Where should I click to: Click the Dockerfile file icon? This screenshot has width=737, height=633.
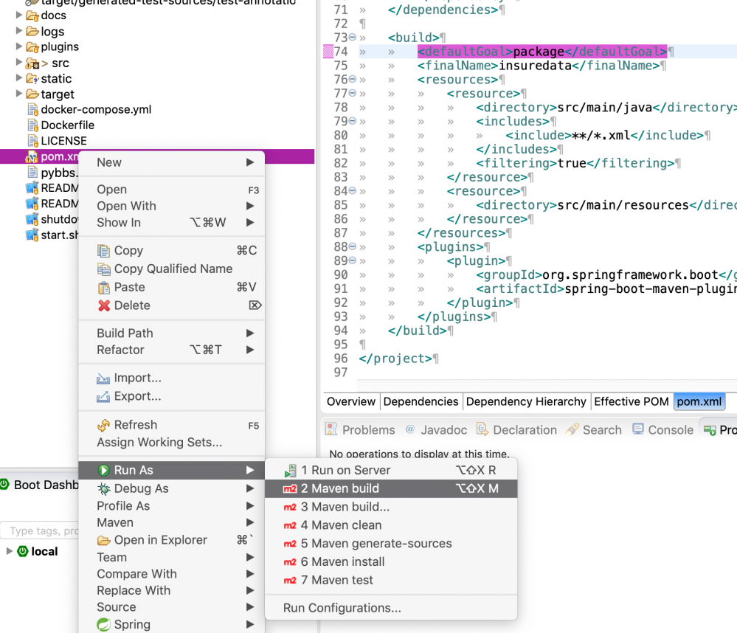32,125
